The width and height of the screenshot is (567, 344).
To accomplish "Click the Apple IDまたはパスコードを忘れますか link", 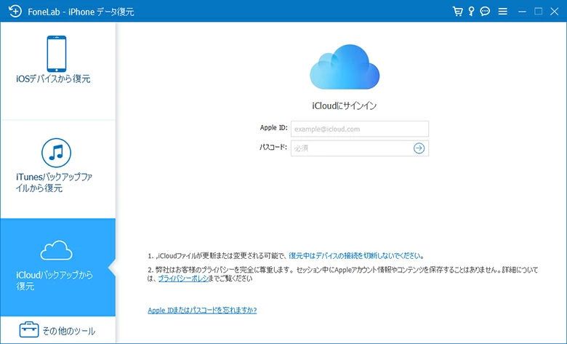I will coord(202,310).
